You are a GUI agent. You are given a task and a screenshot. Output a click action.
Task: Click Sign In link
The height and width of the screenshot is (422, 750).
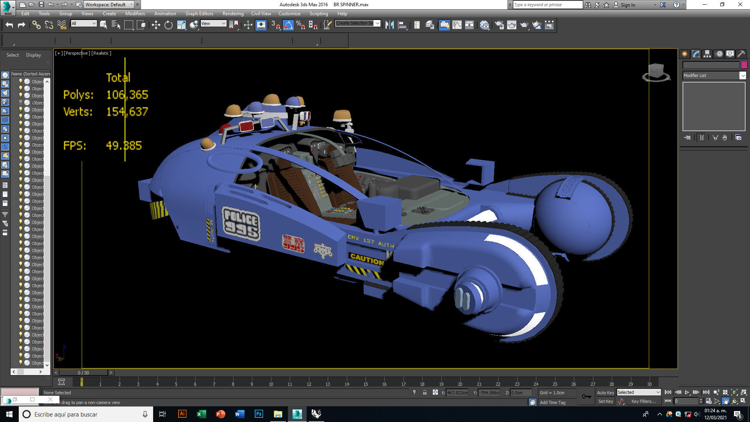click(x=628, y=5)
